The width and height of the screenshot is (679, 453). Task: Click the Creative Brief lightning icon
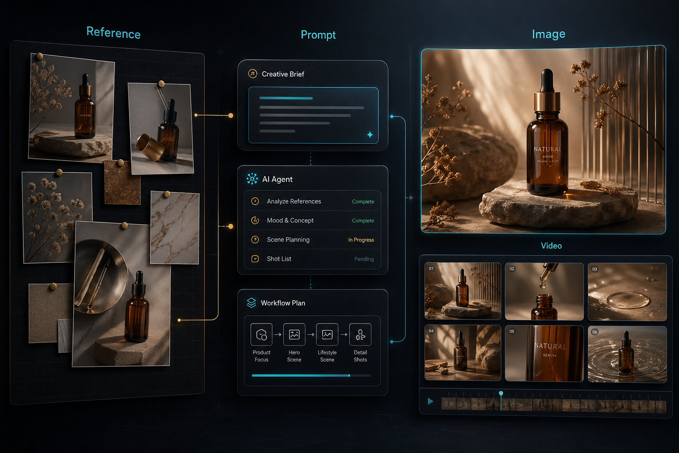[x=253, y=74]
